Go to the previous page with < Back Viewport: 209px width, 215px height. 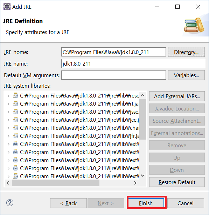tap(68, 203)
